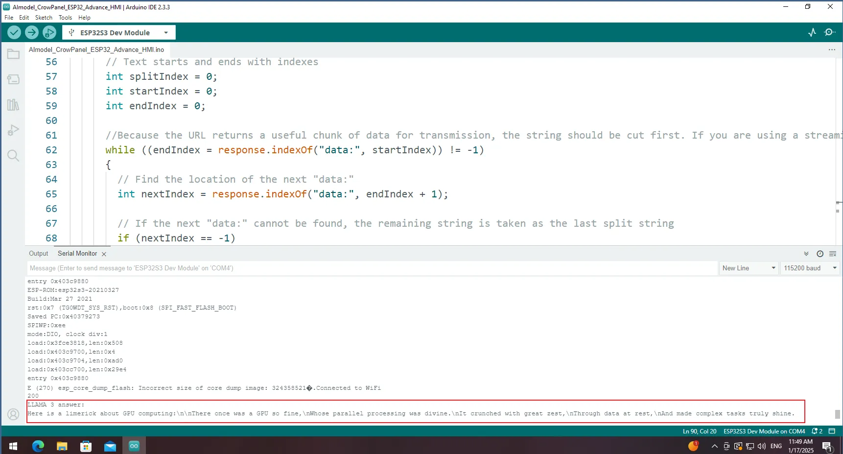The width and height of the screenshot is (843, 454).
Task: Switch to the Output tab
Action: pos(39,254)
